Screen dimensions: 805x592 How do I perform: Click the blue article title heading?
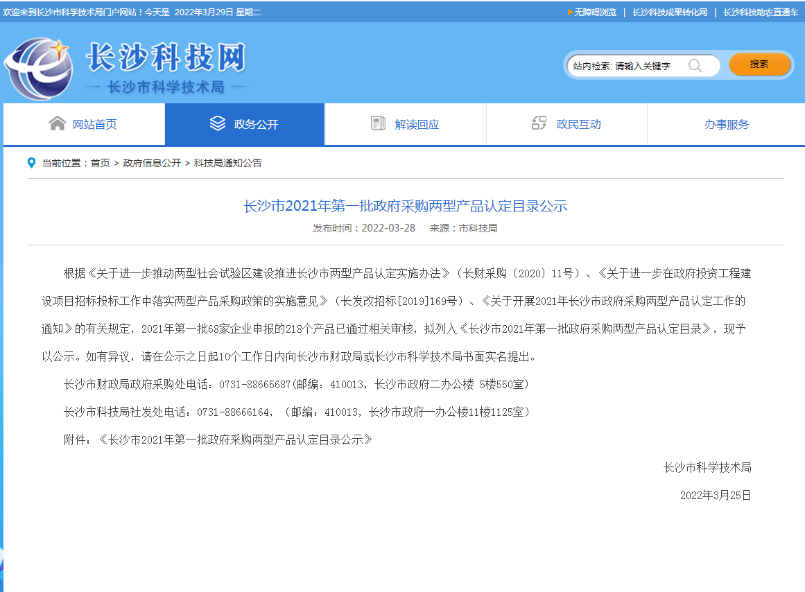(405, 206)
